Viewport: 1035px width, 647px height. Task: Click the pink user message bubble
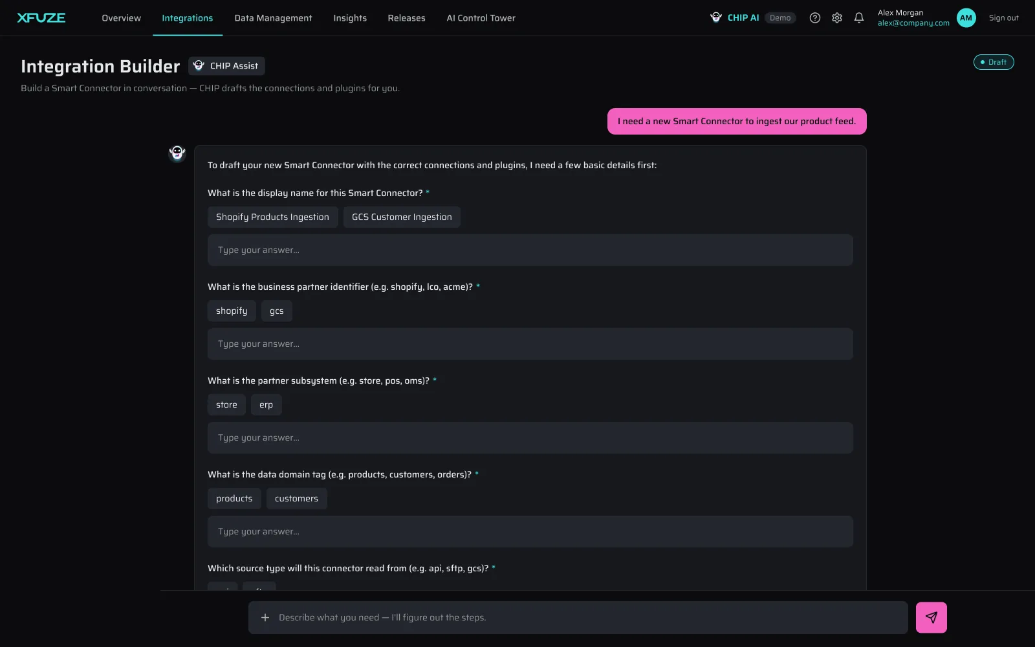pos(737,121)
